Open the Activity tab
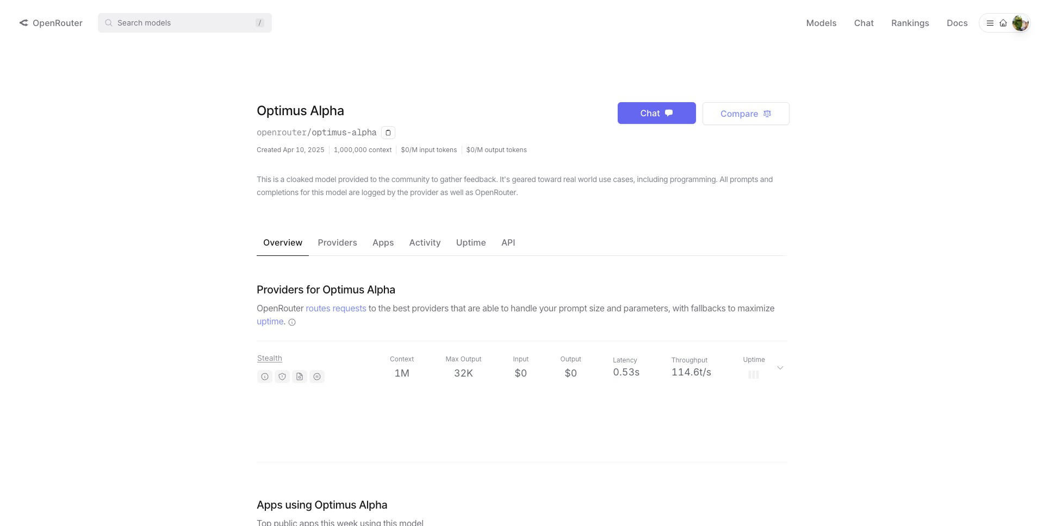 [425, 243]
